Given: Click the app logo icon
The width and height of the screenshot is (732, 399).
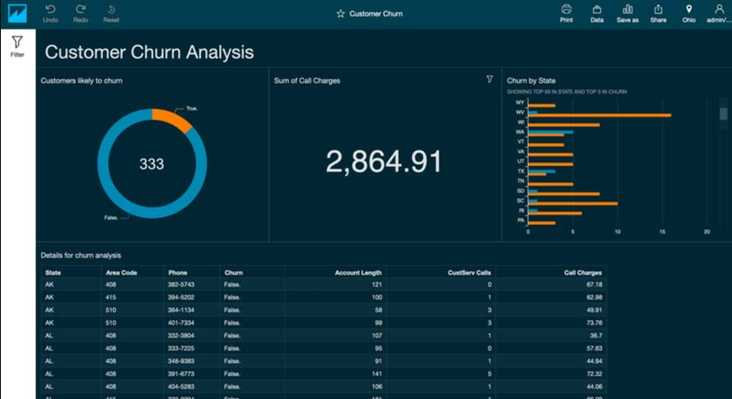Looking at the screenshot, I should (x=17, y=13).
